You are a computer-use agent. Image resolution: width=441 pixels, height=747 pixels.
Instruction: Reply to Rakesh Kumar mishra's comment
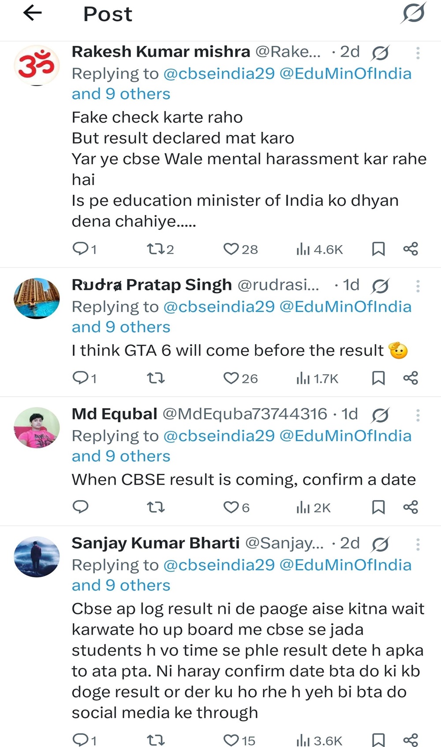tap(81, 249)
